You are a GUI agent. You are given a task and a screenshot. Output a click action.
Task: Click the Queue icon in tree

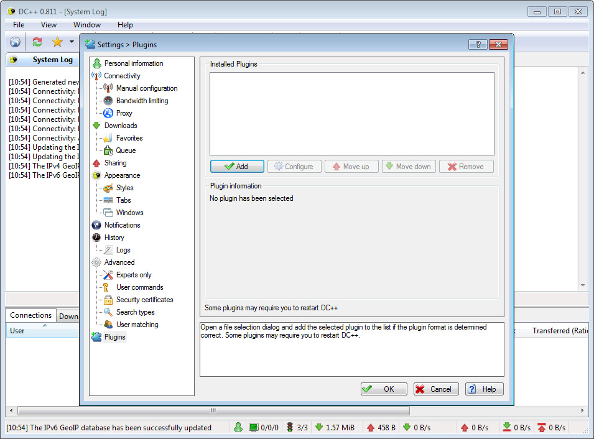108,150
